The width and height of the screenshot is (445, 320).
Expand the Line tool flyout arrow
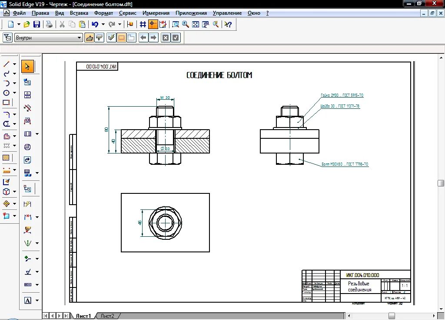tap(14, 64)
